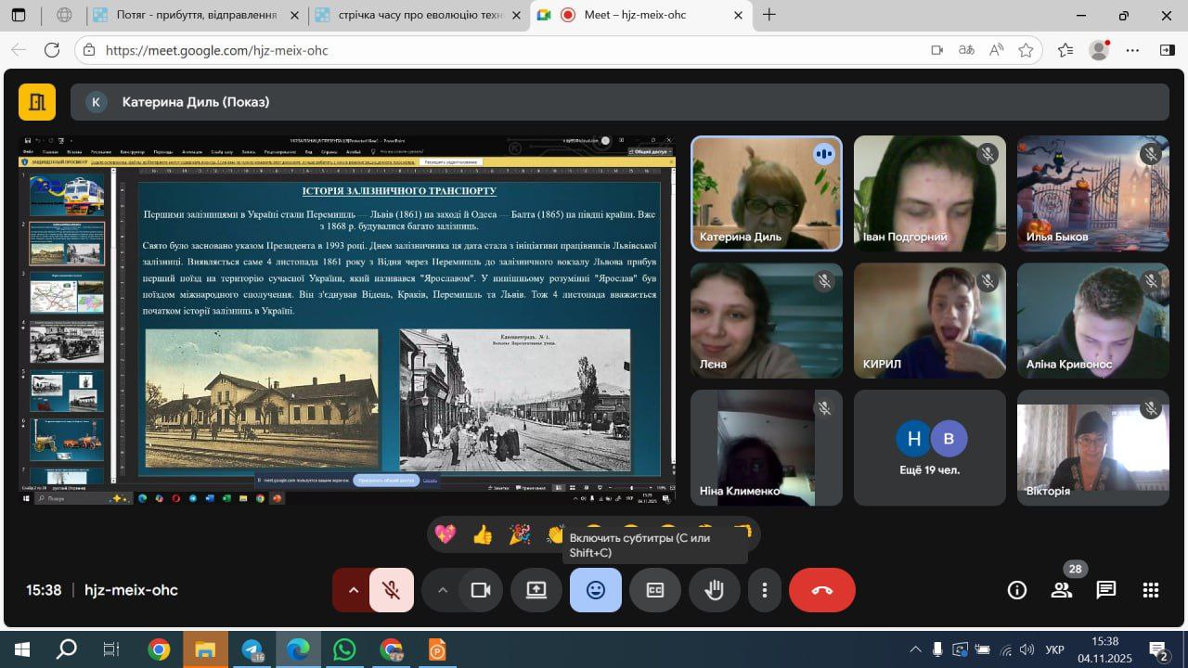Turn on captions

tap(655, 590)
